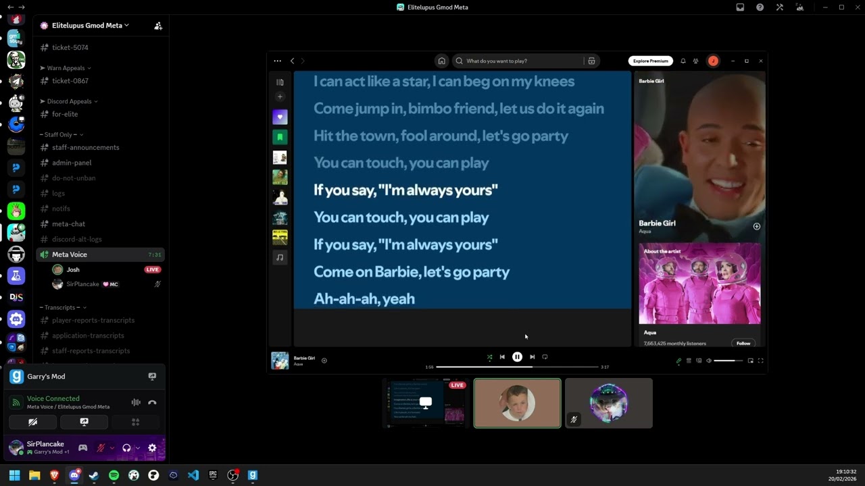Click the create playlist plus icon in sidebar

[x=280, y=97]
